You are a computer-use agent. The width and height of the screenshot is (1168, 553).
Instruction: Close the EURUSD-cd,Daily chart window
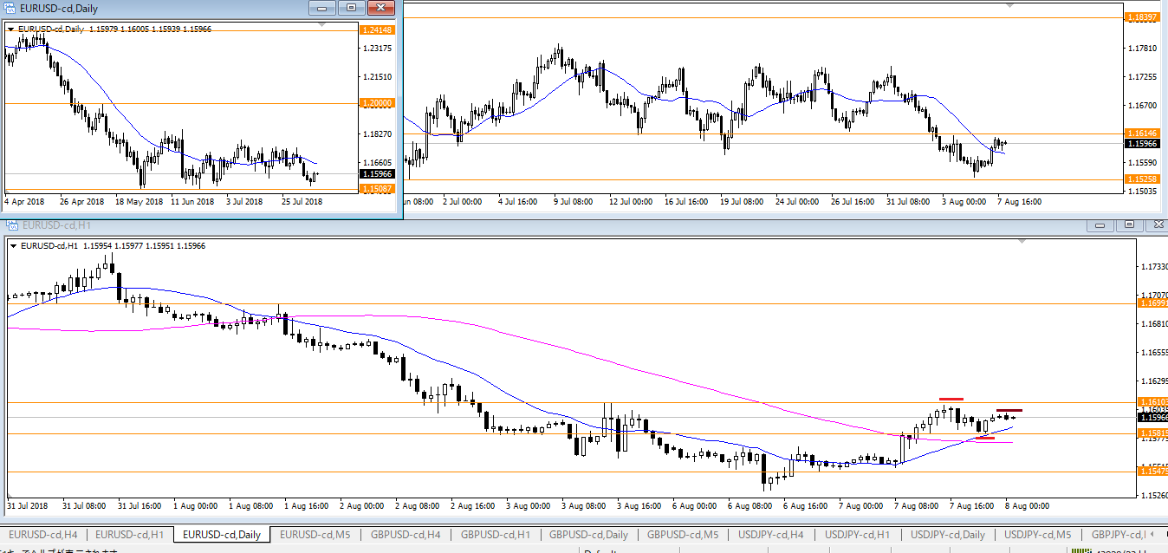(380, 8)
